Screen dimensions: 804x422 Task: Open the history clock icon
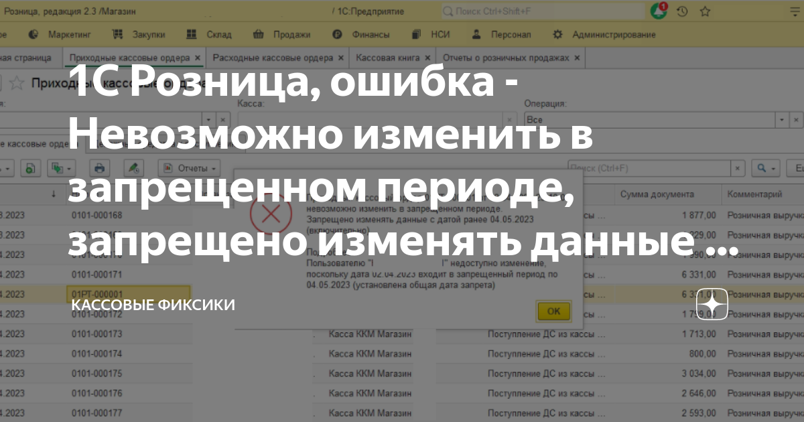pyautogui.click(x=682, y=11)
